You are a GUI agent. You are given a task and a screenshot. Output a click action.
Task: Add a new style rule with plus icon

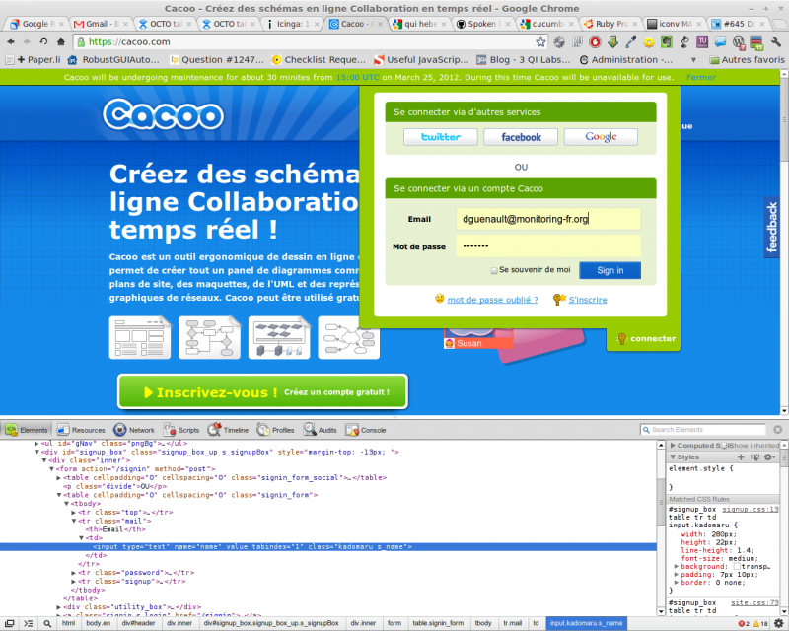pyautogui.click(x=741, y=456)
